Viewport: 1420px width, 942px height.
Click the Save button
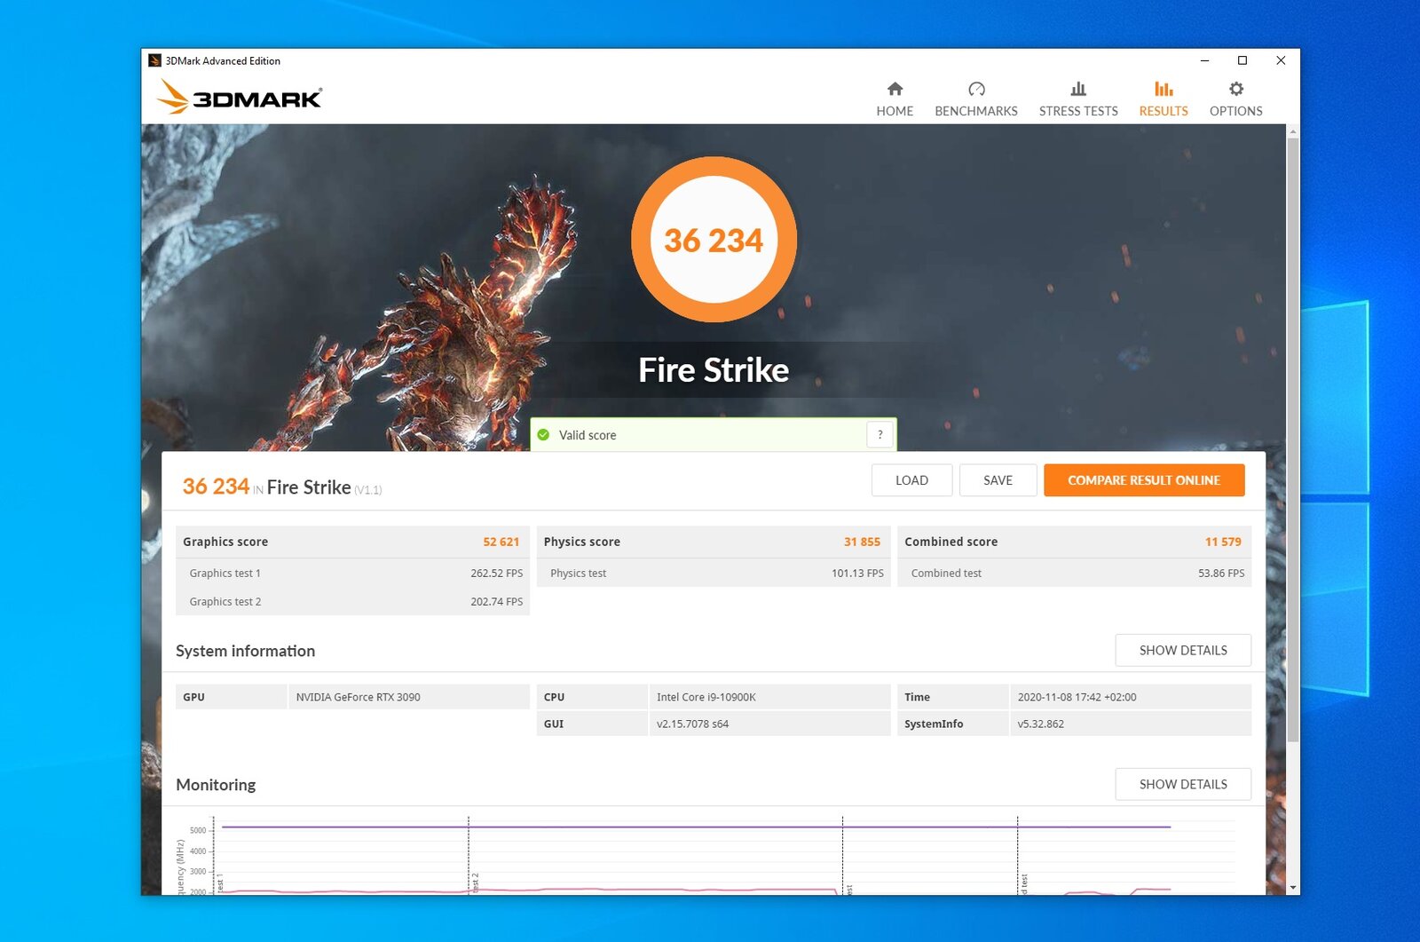click(998, 480)
